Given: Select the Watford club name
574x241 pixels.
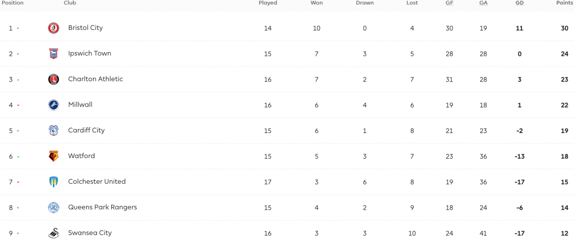Looking at the screenshot, I should click(x=81, y=156).
